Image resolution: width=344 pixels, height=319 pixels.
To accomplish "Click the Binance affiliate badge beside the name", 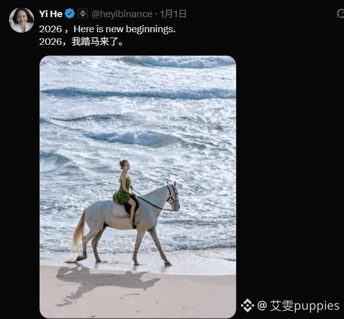I will [83, 14].
